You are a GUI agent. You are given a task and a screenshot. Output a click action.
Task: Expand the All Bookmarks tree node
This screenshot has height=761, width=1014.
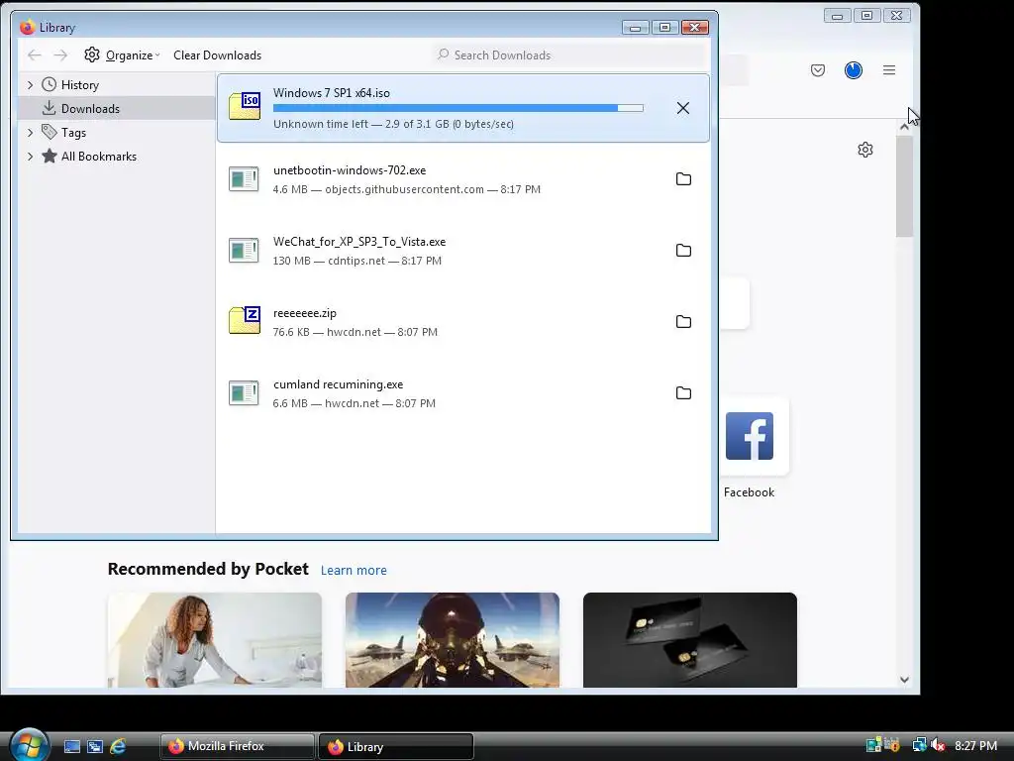point(30,156)
